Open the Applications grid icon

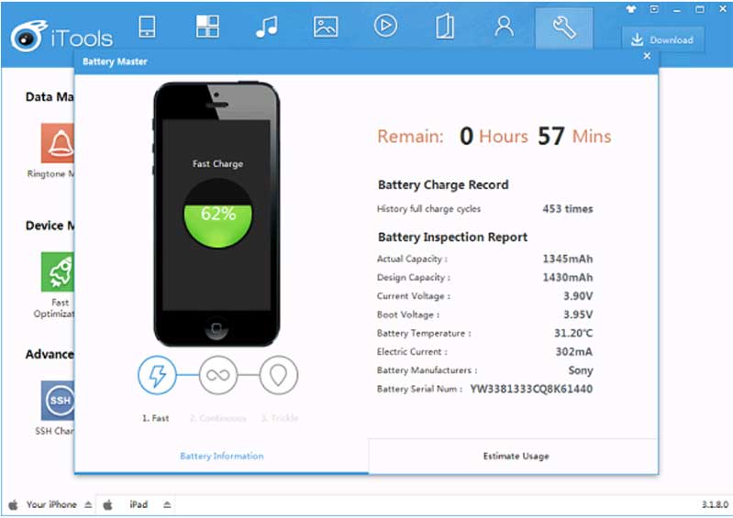tap(207, 27)
